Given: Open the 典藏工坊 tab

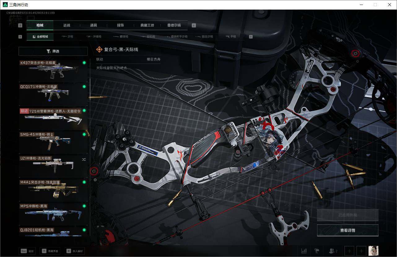Looking at the screenshot, I should (147, 25).
